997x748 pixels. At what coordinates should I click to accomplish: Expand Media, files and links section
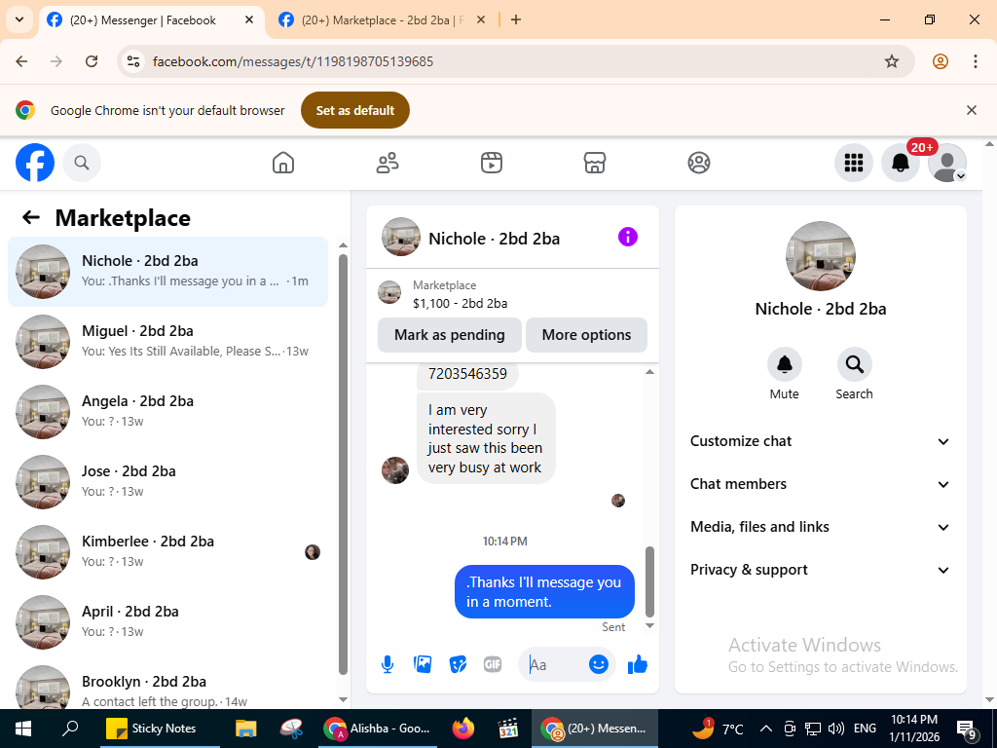820,527
